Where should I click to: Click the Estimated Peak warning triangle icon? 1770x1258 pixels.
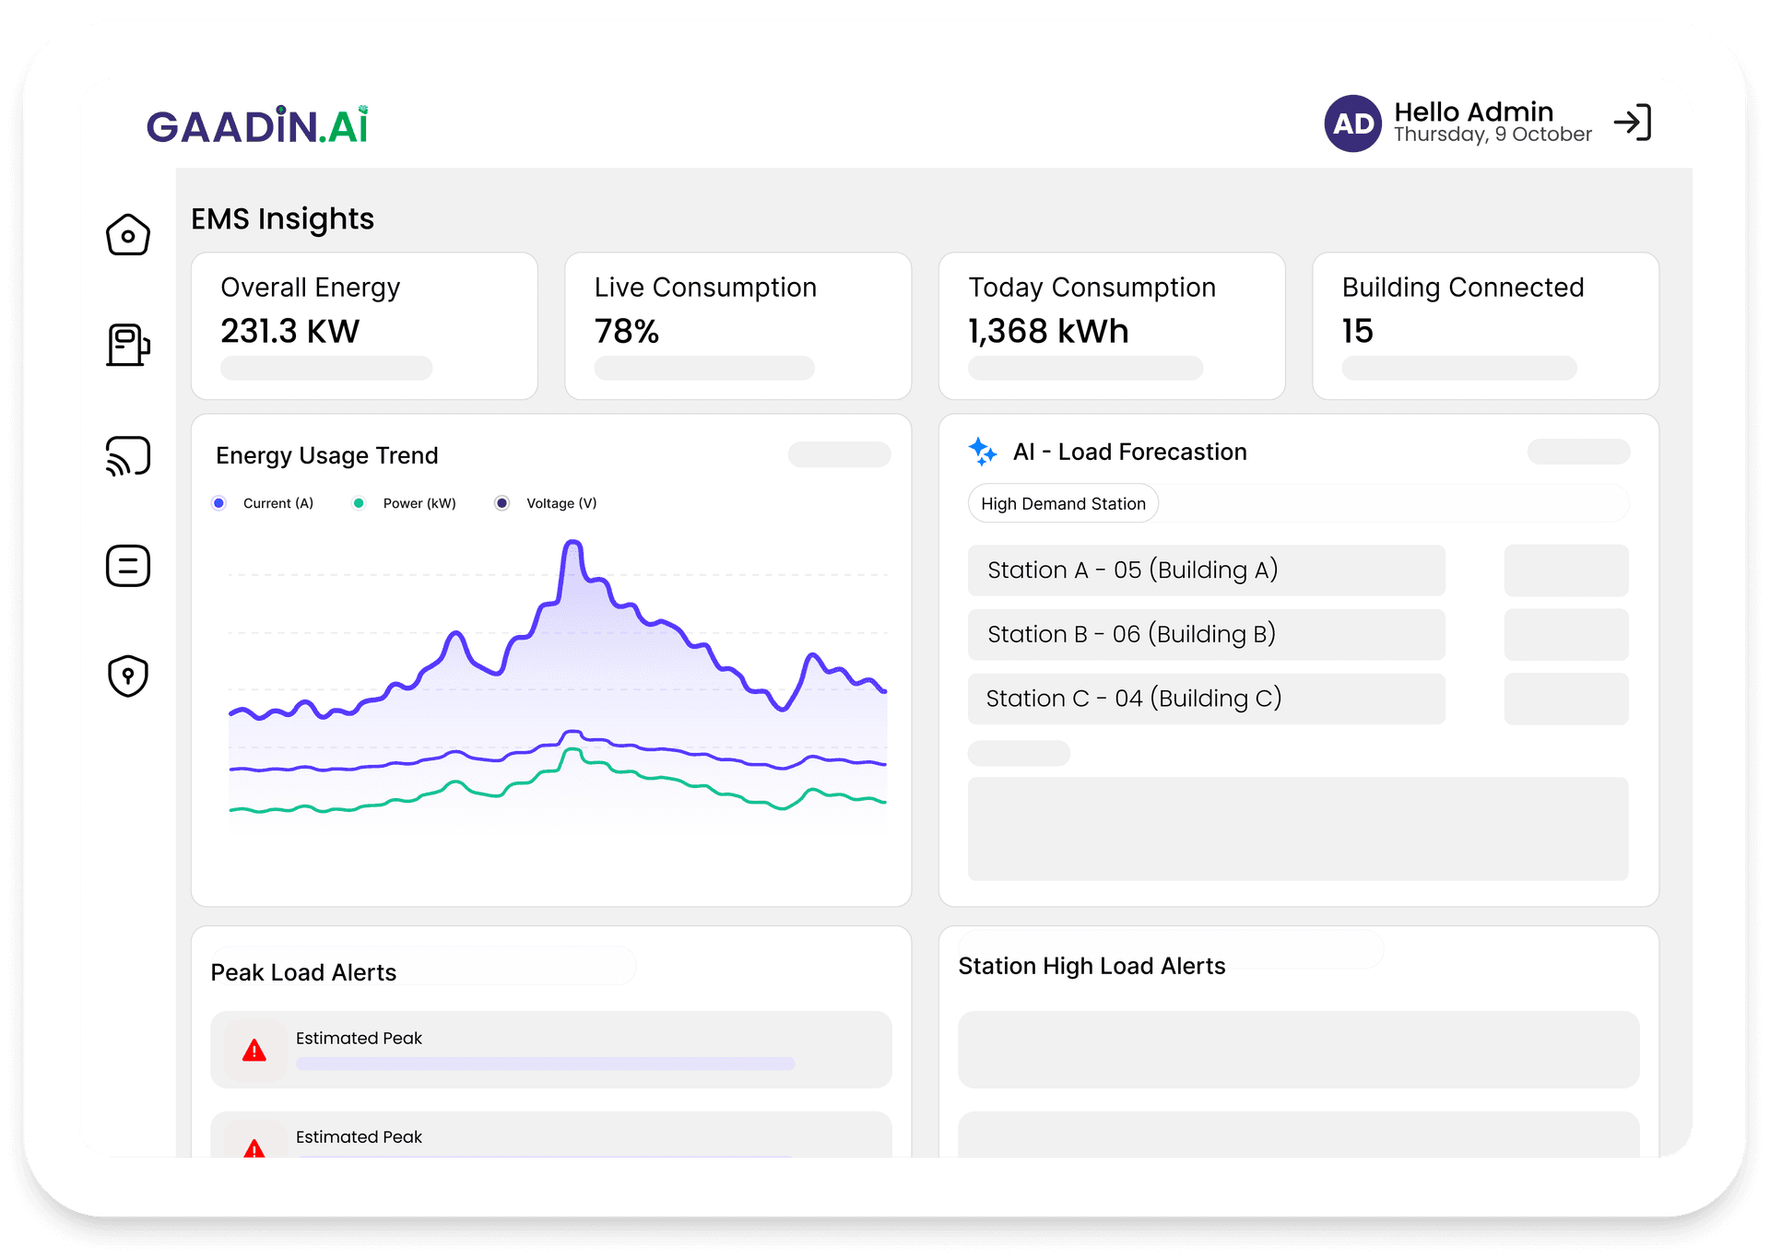point(254,1050)
